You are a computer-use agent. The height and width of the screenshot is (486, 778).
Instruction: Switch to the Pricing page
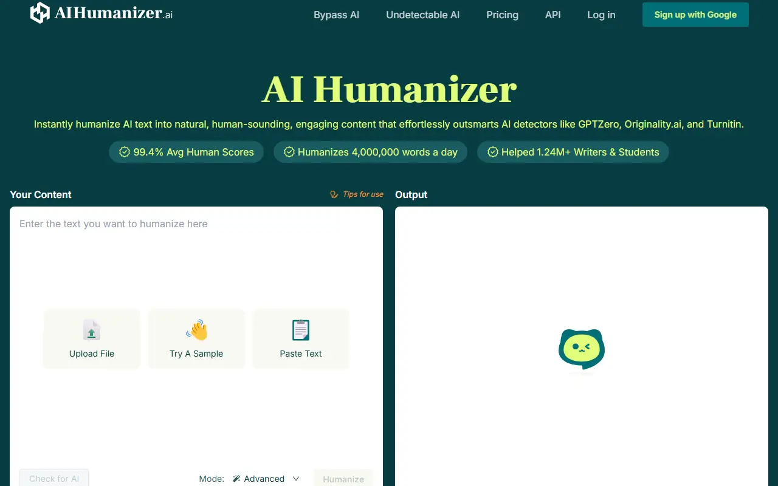coord(502,15)
